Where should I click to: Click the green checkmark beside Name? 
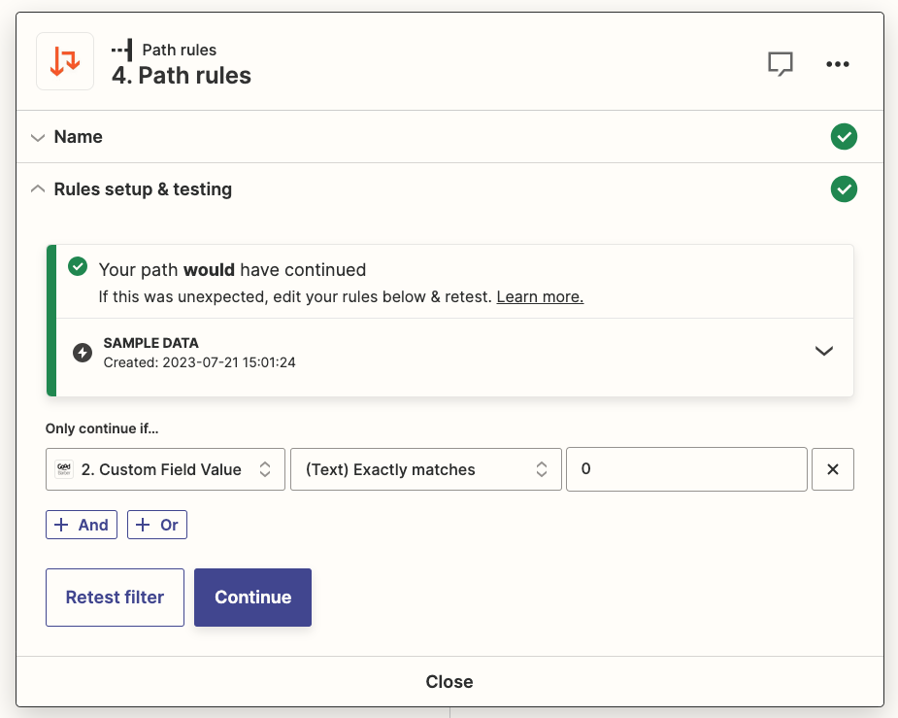[844, 137]
